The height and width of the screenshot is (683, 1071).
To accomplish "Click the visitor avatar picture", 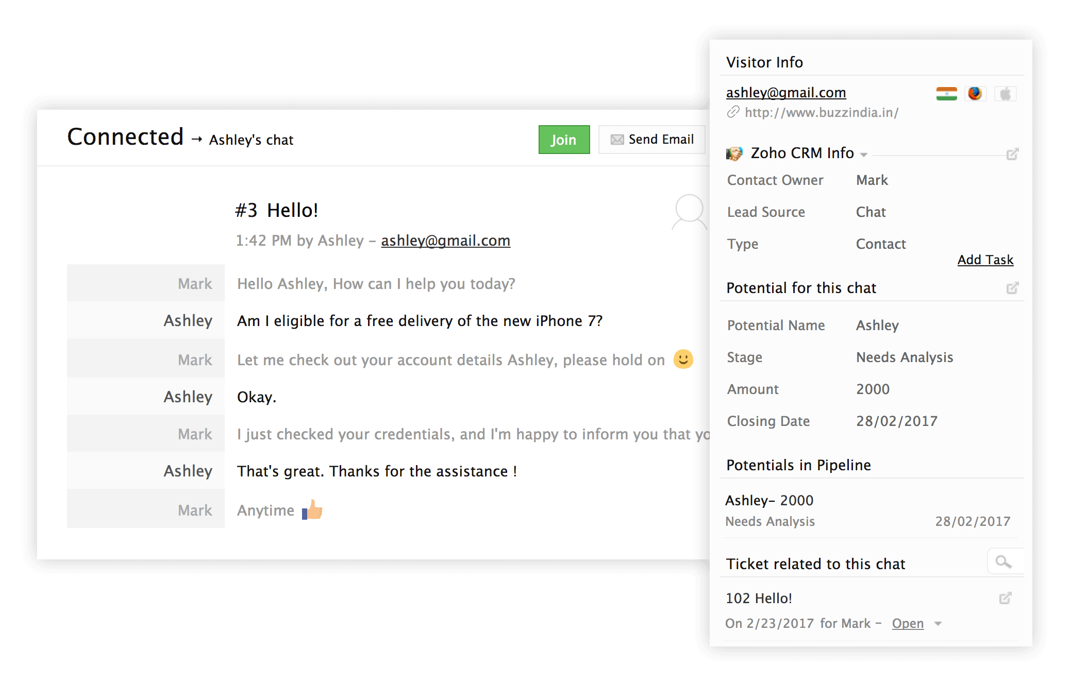I will tap(689, 212).
